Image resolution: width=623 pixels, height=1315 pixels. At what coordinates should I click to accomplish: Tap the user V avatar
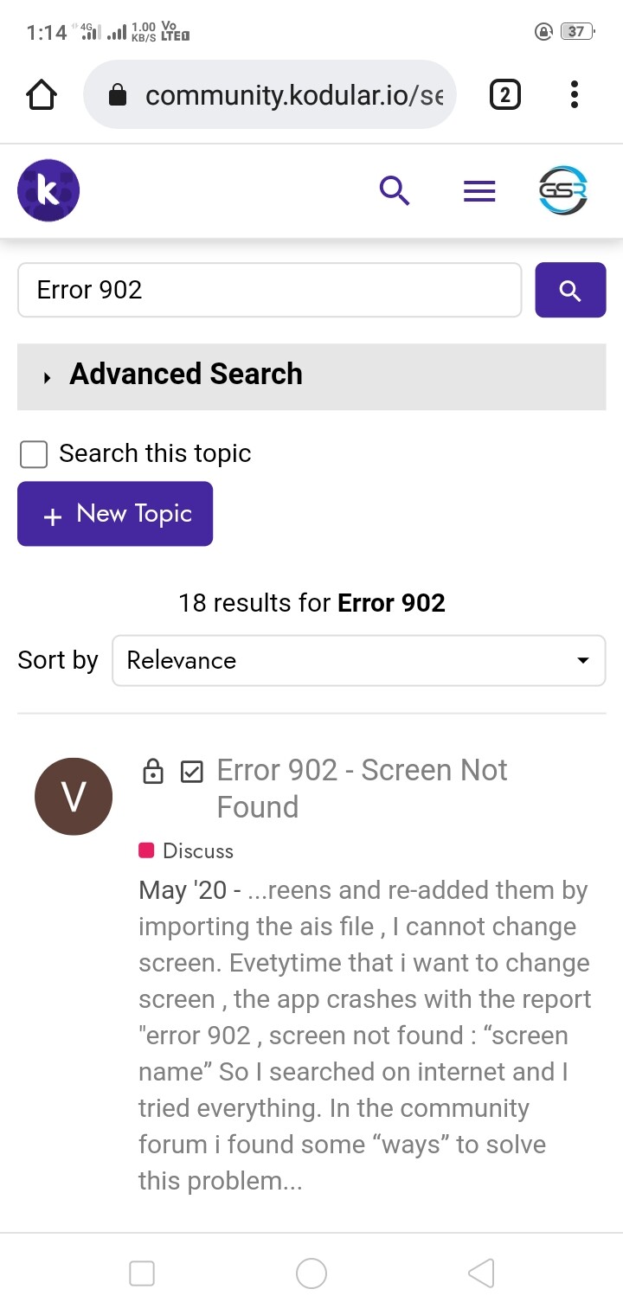pyautogui.click(x=74, y=797)
